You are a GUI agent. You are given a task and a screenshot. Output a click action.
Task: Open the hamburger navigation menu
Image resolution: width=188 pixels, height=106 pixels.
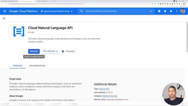pyautogui.click(x=5, y=11)
